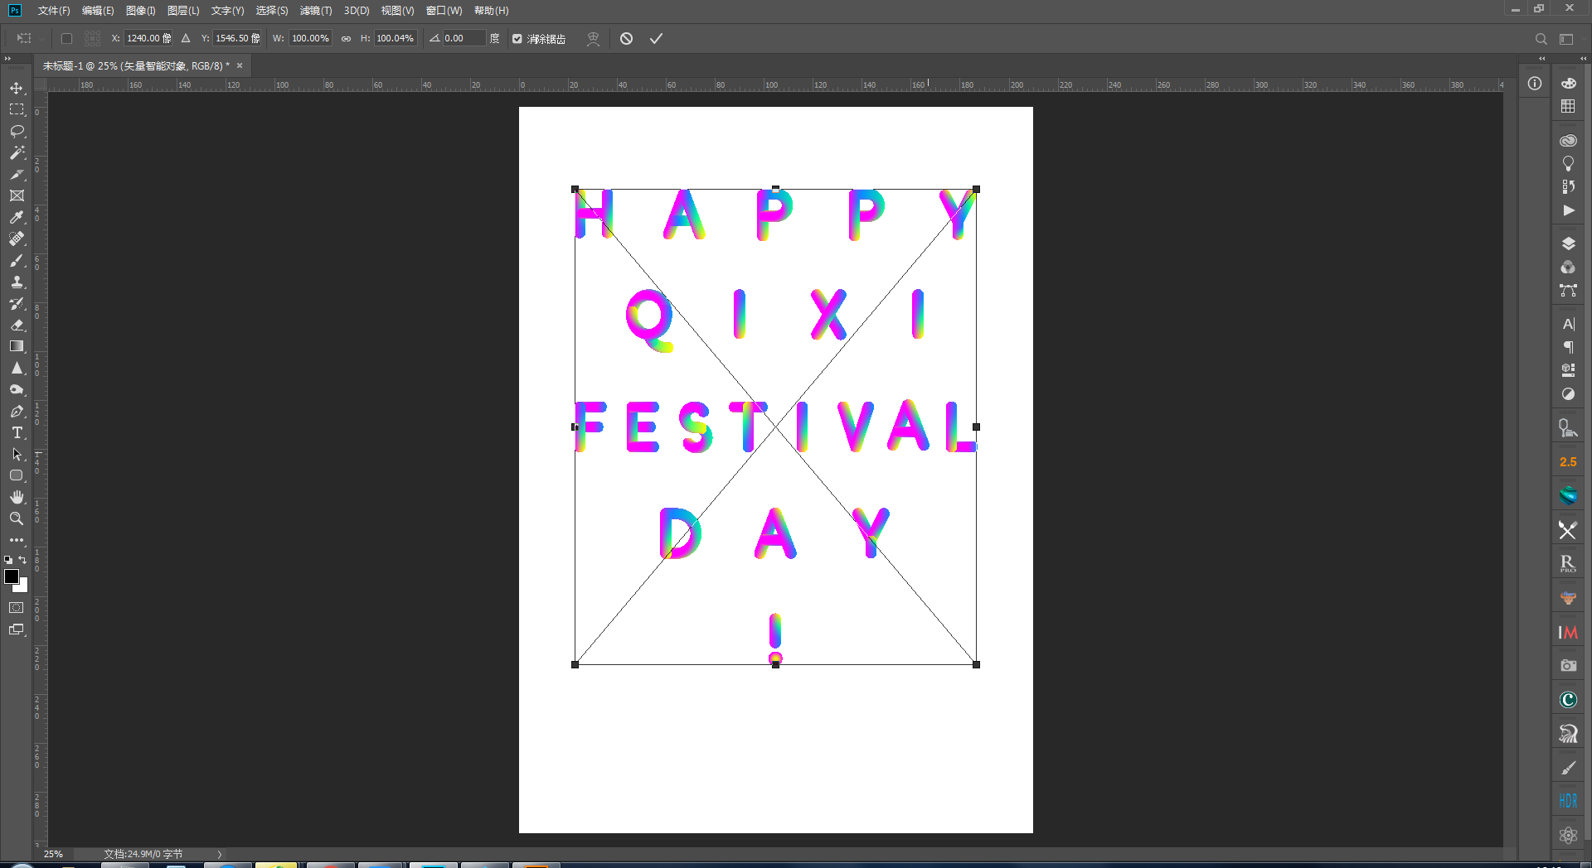
Task: Select the Healing Brush bandage tool
Action: pyautogui.click(x=17, y=239)
